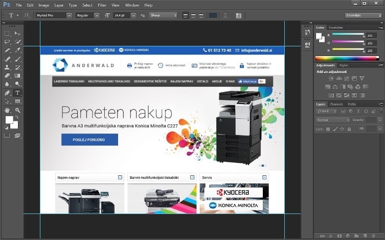This screenshot has height=240, width=385.
Task: Toggle lock transparent pixels in Layers
Action: [x=328, y=129]
